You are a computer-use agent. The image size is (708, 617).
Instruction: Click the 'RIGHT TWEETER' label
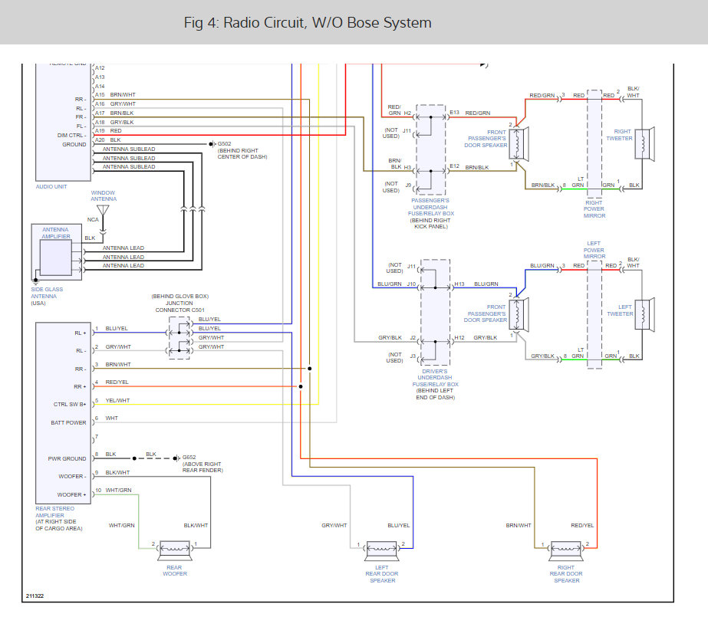pyautogui.click(x=620, y=135)
